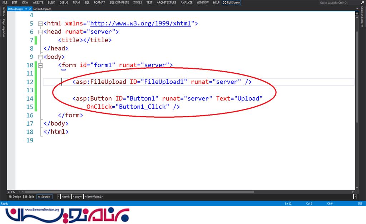Open the HELP menu

click(x=216, y=3)
